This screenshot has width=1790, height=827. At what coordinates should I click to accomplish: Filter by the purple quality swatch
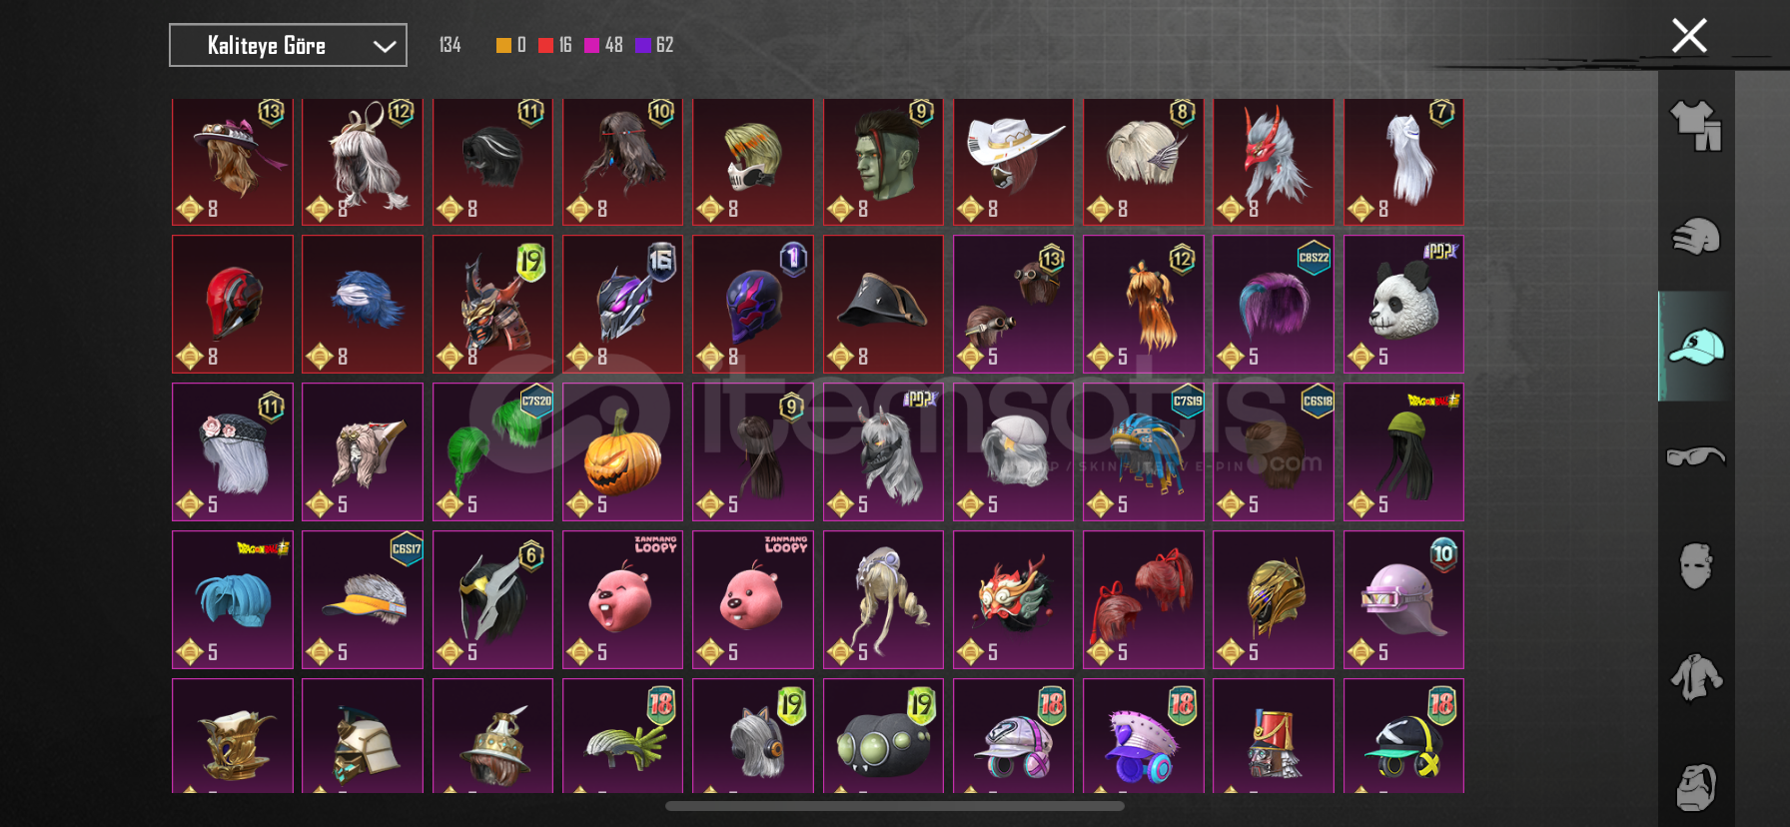[642, 45]
